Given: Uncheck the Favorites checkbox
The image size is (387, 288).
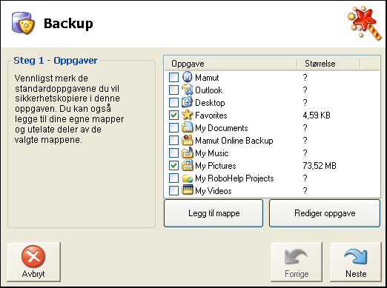Looking at the screenshot, I should pyautogui.click(x=173, y=115).
